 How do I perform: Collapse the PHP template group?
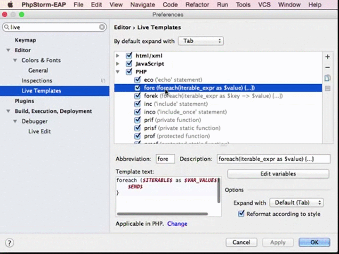pyautogui.click(x=118, y=71)
